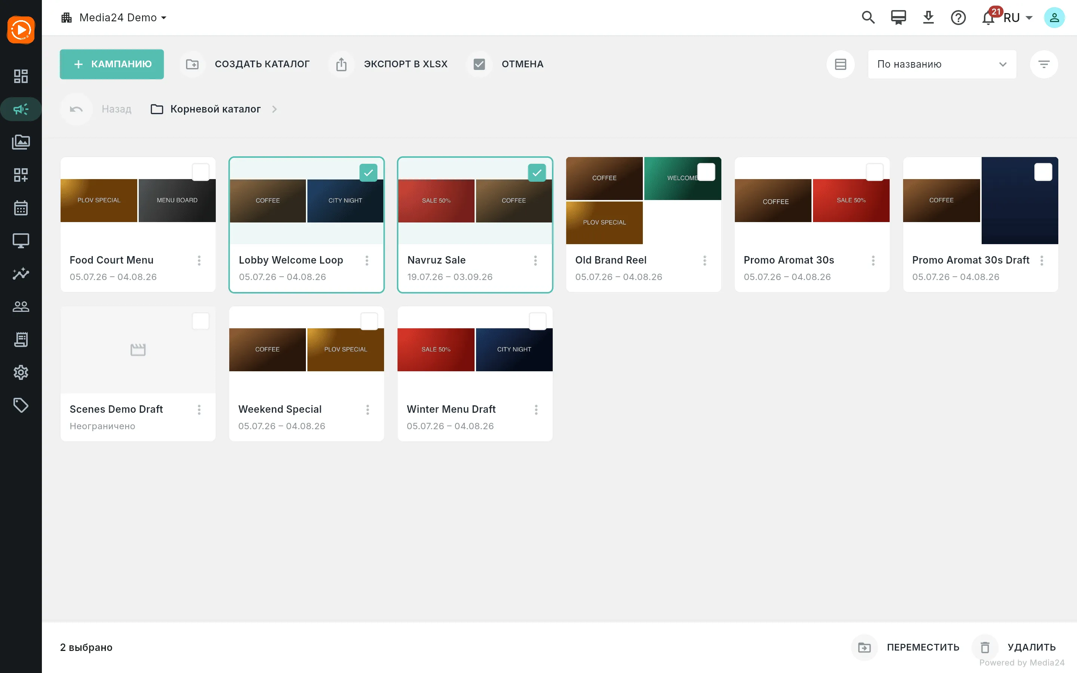Open the help question mark icon
The image size is (1077, 673).
point(958,18)
